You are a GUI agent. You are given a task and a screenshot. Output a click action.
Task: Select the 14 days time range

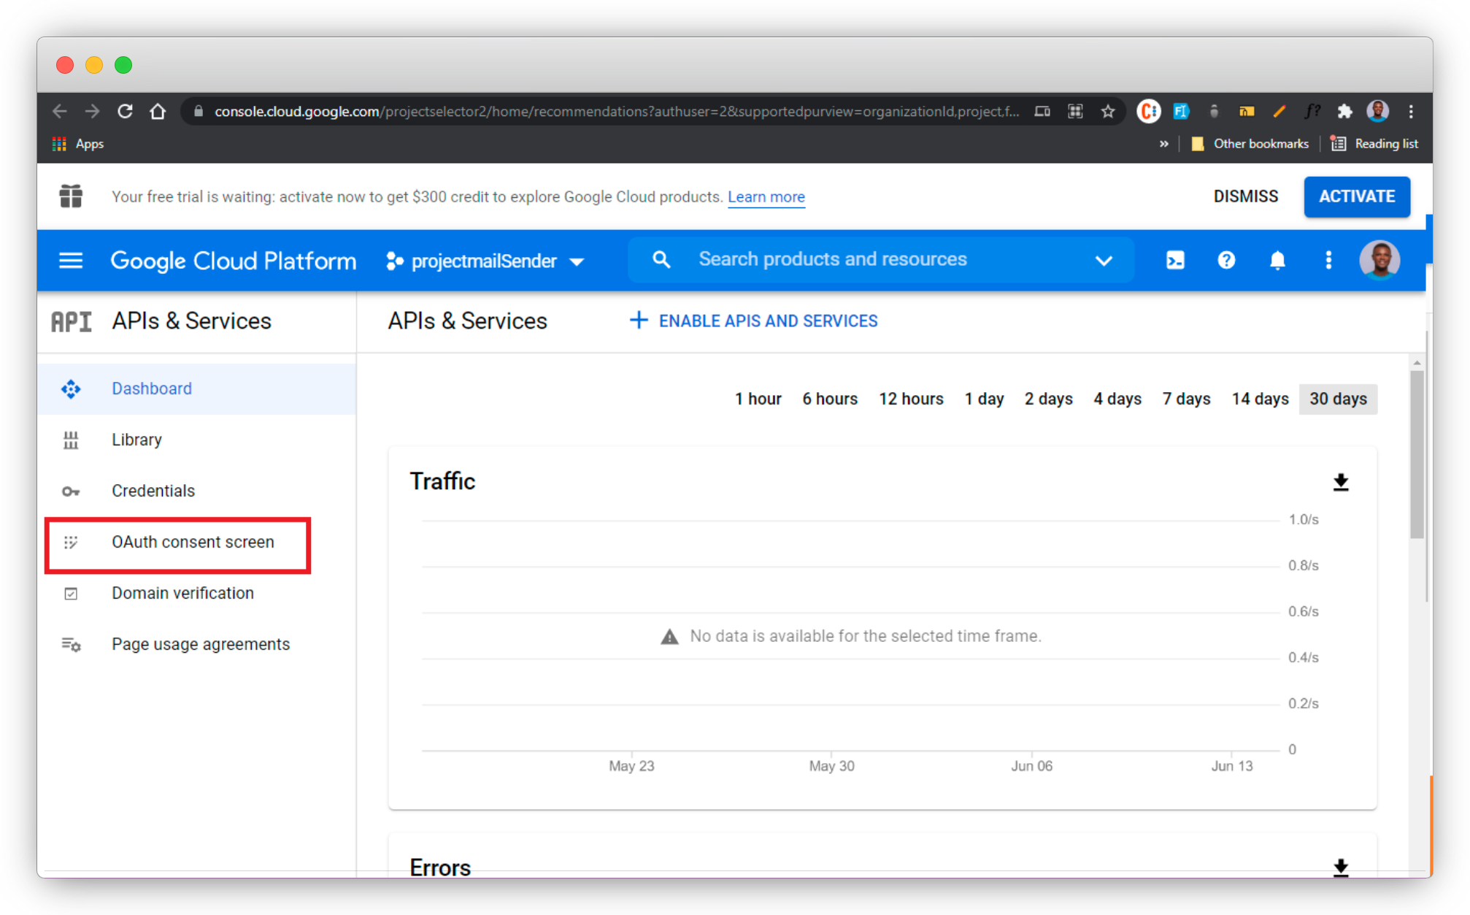pyautogui.click(x=1261, y=399)
